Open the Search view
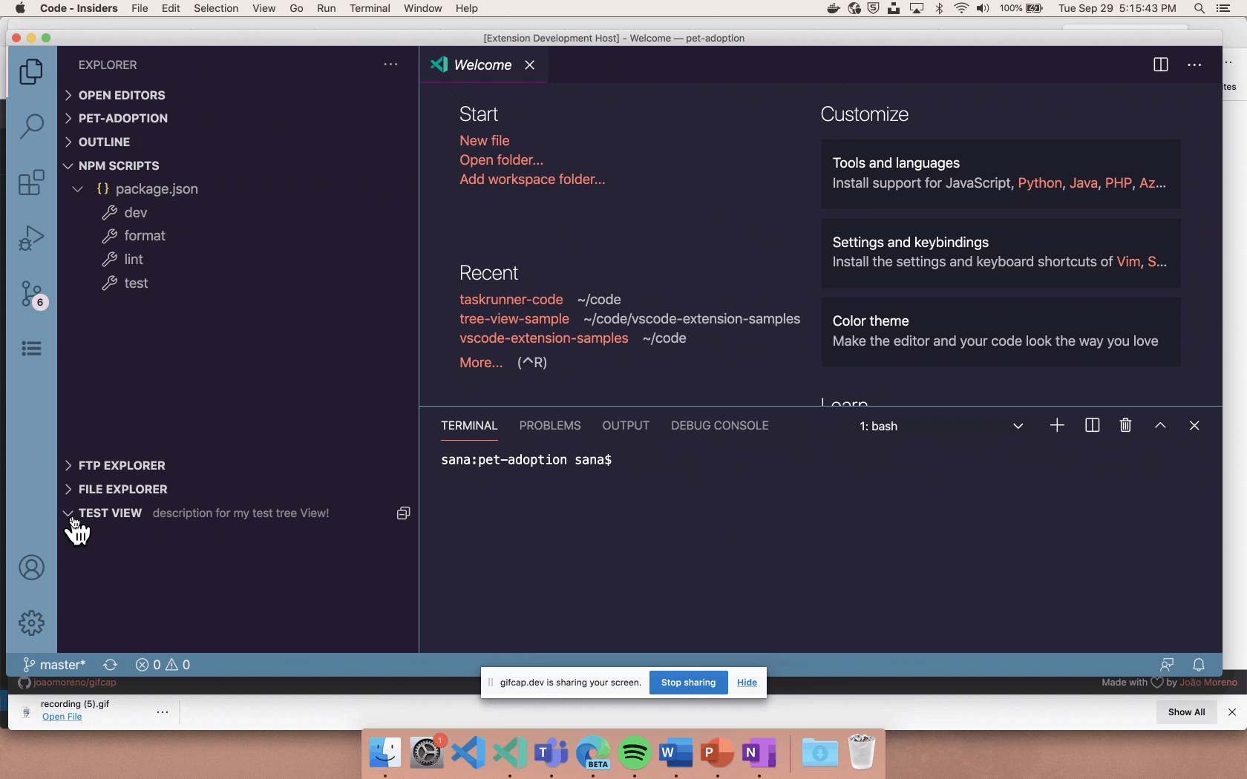This screenshot has width=1247, height=779. (32, 127)
